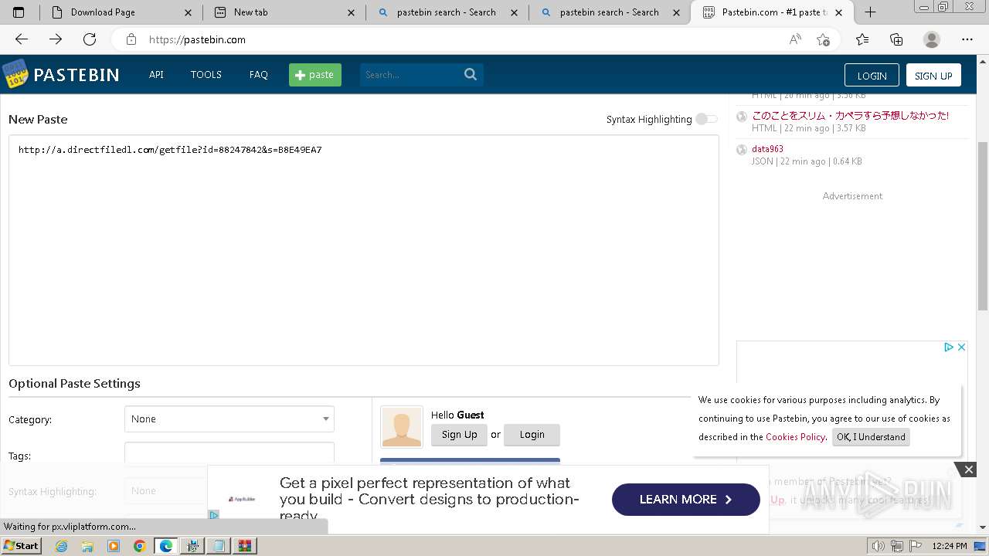Click the Sign Up button under Hello Guest
The width and height of the screenshot is (989, 556).
tap(460, 435)
